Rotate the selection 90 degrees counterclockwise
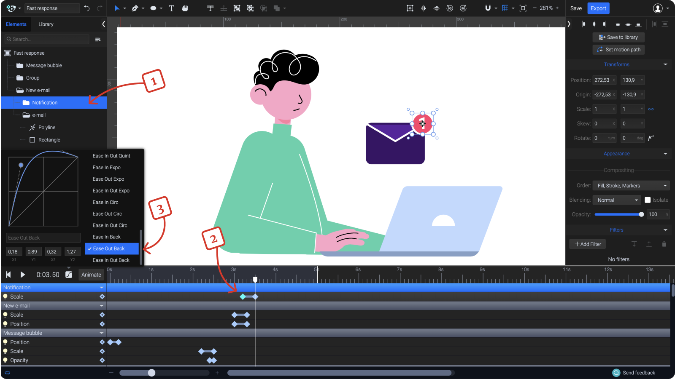Screen dimensions: 675x379 click(x=450, y=8)
